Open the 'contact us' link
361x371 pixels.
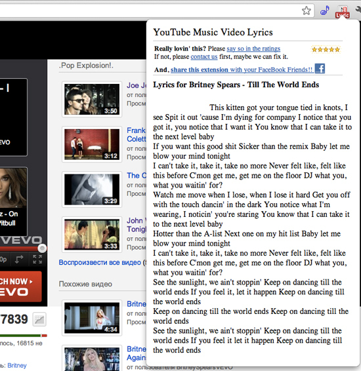click(204, 57)
